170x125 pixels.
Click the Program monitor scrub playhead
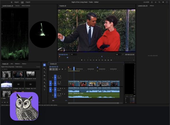[x=68, y=58]
